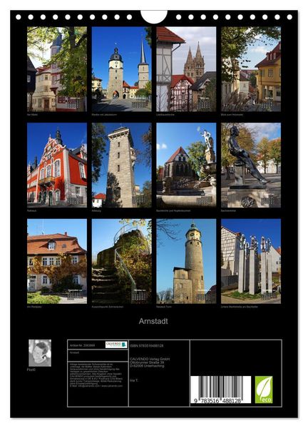Click the Arnstadt title text
Viewport: 308px width, 428px height.
(x=153, y=321)
